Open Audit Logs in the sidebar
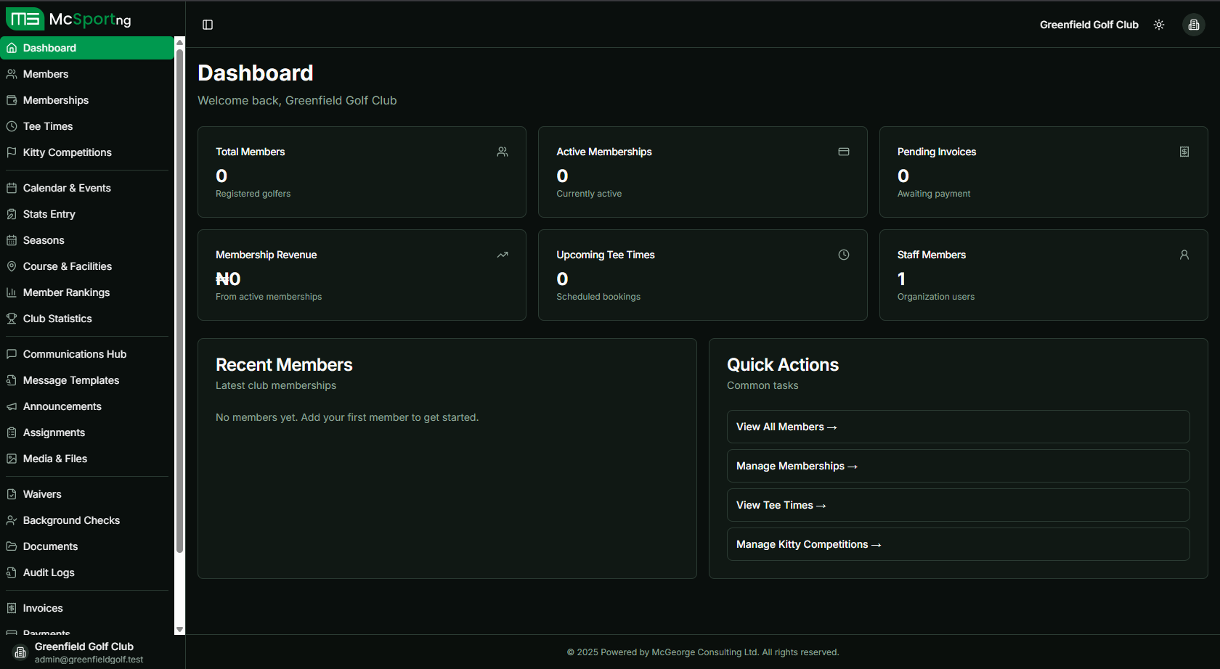The image size is (1220, 669). [48, 572]
